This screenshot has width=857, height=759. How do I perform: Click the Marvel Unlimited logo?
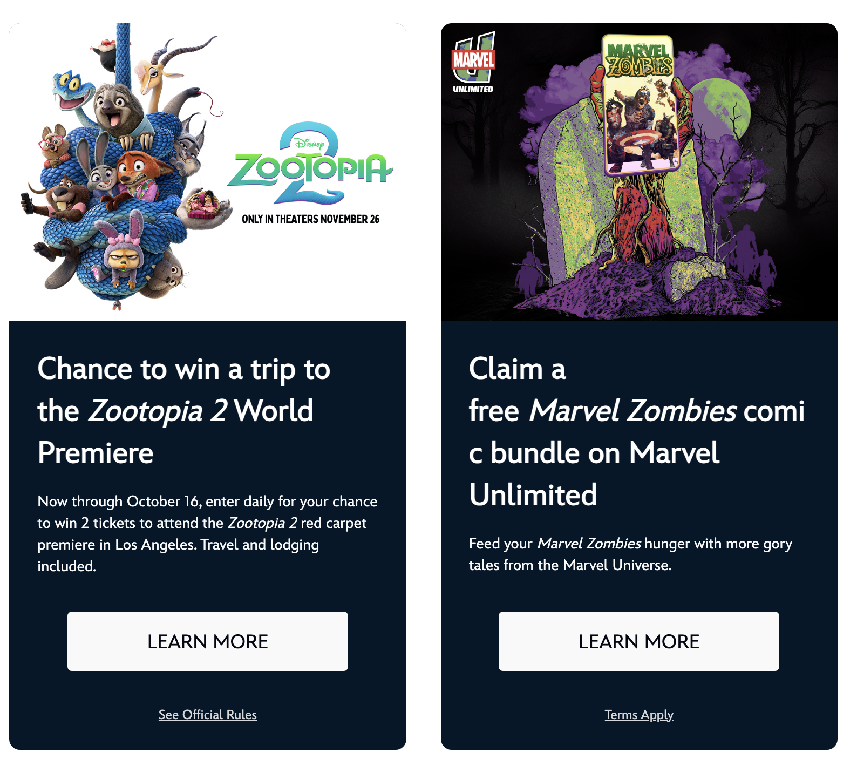[473, 63]
